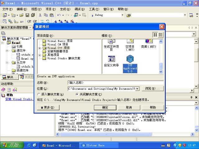199x149 pixels.
Task: Open the Debug configuration dropdown
Action: point(122,15)
